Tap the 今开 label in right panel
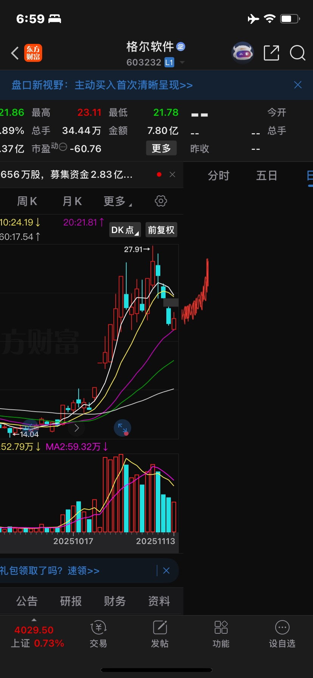This screenshot has height=678, width=313. click(x=277, y=112)
